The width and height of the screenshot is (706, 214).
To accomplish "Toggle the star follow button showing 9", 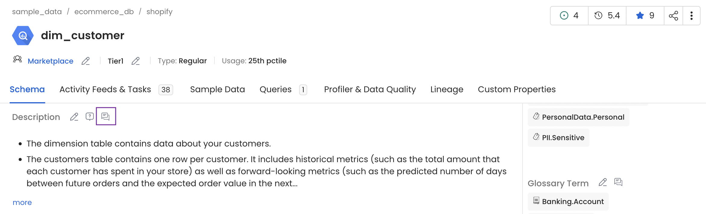I will pyautogui.click(x=645, y=16).
